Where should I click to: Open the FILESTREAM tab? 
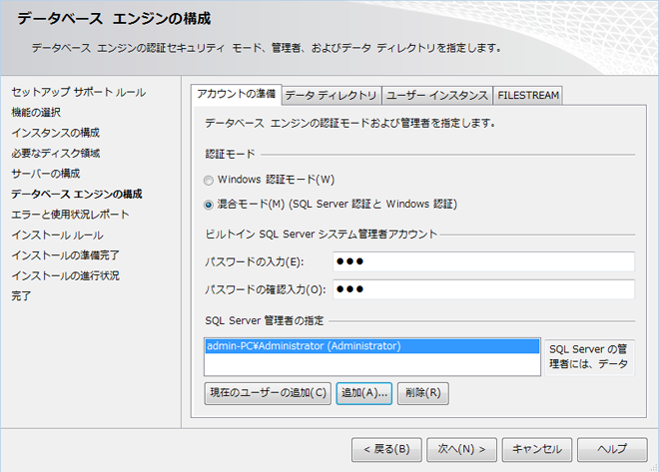click(x=528, y=96)
